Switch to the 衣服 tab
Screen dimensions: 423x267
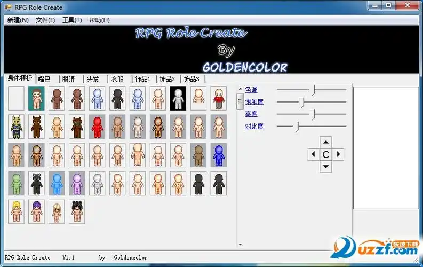(120, 79)
